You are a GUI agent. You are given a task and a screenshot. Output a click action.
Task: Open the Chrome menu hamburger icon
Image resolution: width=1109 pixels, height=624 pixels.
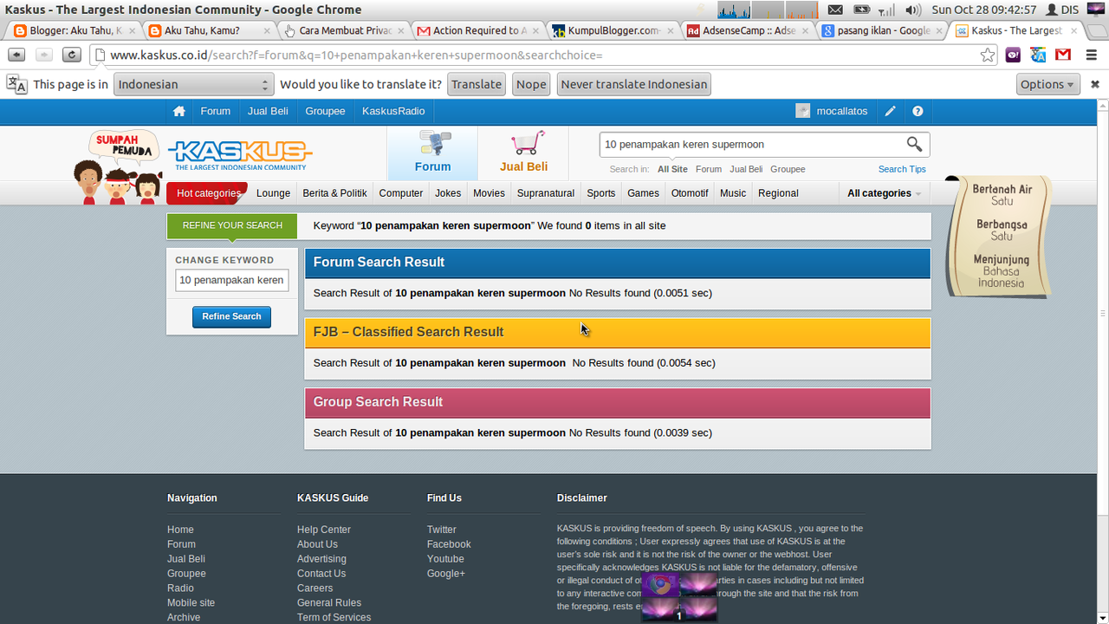[x=1092, y=55]
